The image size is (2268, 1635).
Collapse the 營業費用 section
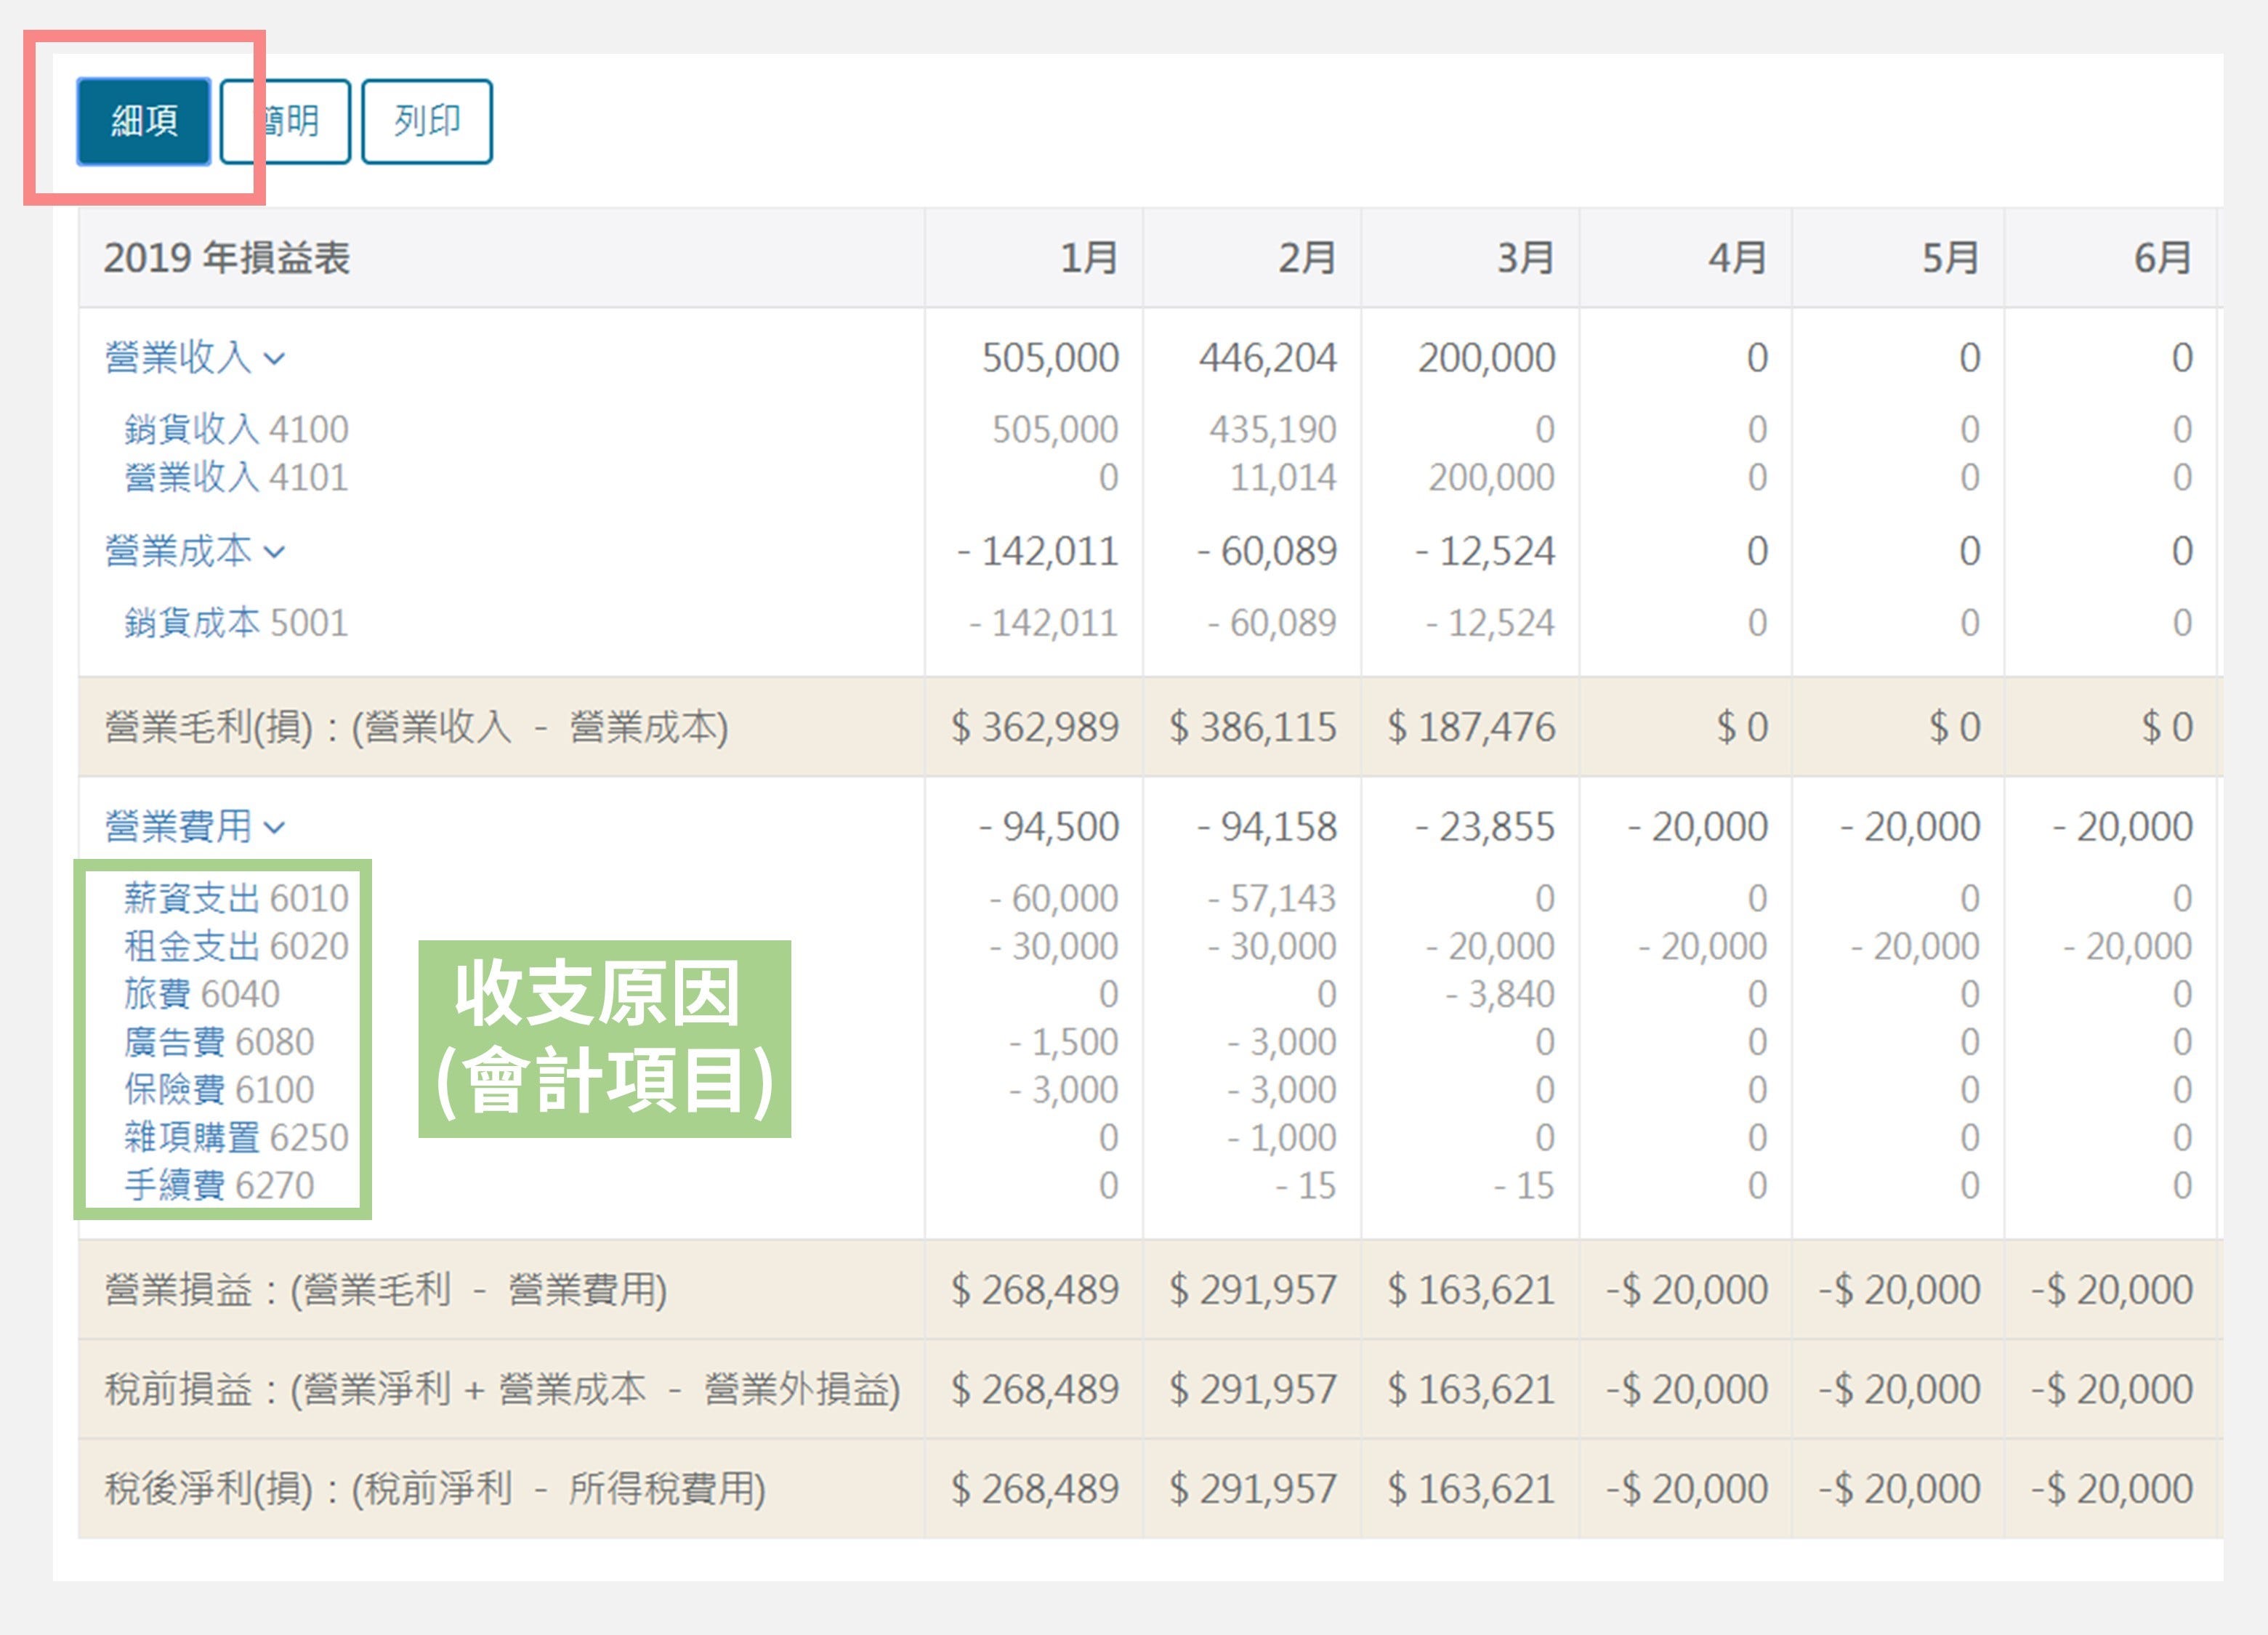[x=195, y=826]
